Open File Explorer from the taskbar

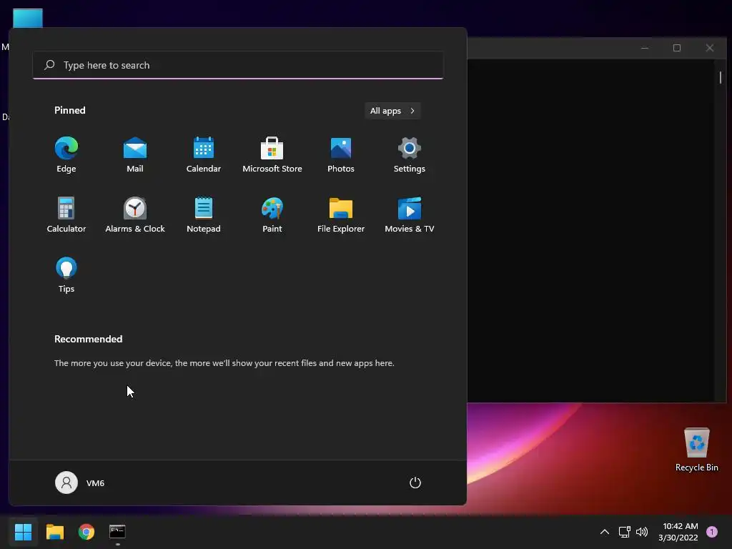(x=55, y=532)
